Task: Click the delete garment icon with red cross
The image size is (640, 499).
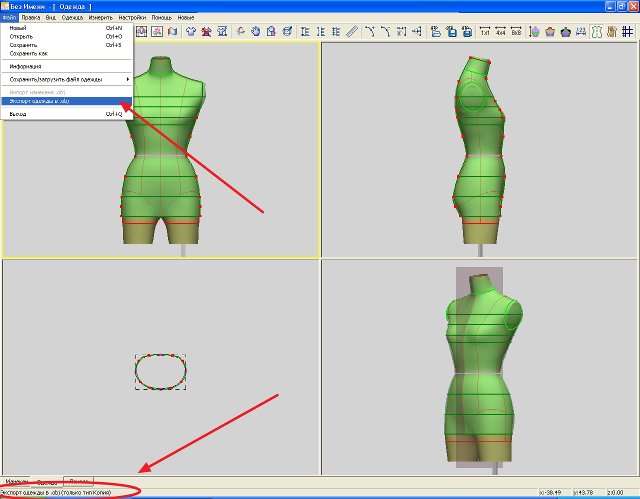Action: click(x=206, y=31)
